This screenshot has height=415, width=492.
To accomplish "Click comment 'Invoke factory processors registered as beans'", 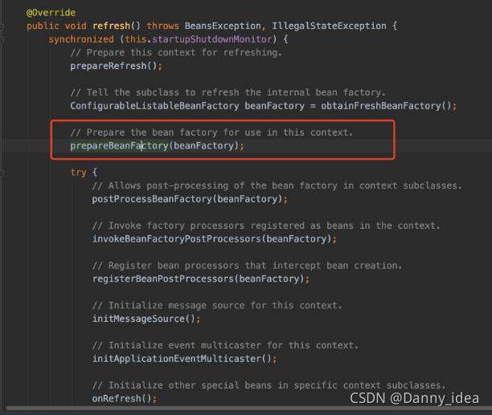I will point(266,226).
